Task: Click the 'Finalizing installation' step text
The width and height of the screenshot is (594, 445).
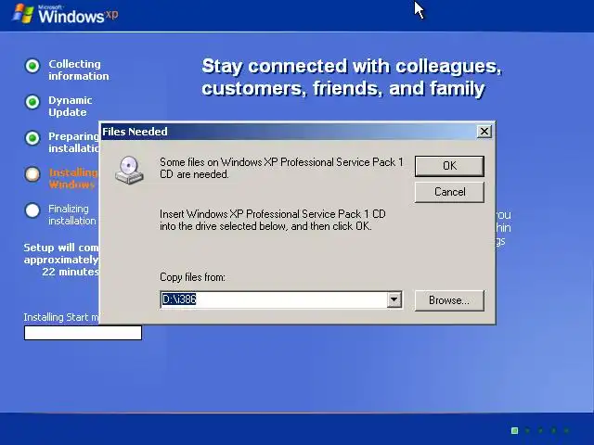Action: point(72,214)
